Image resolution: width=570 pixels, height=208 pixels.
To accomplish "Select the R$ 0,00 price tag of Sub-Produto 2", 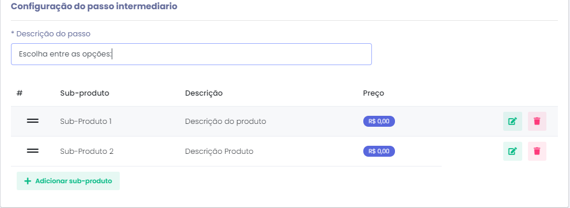I will click(x=379, y=152).
